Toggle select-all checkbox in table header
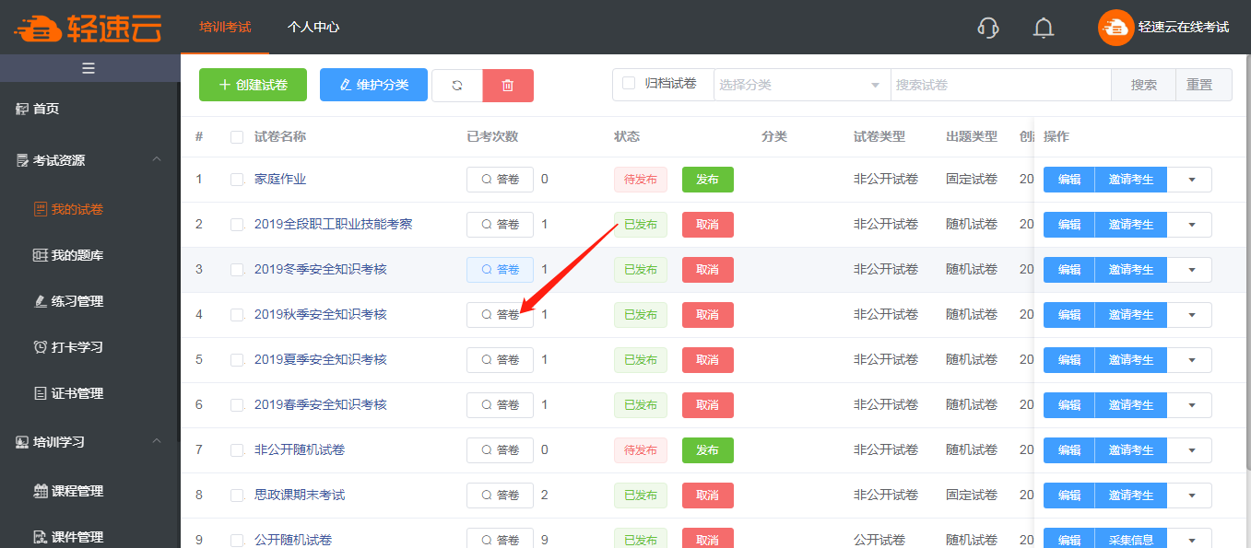This screenshot has width=1251, height=548. click(237, 137)
